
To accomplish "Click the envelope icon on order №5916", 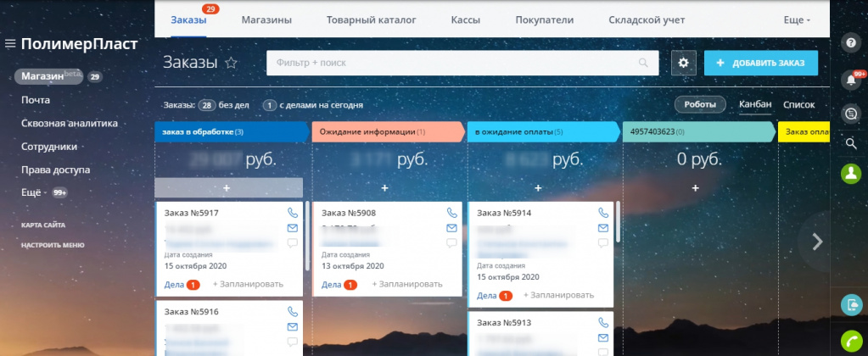I will coord(292,326).
